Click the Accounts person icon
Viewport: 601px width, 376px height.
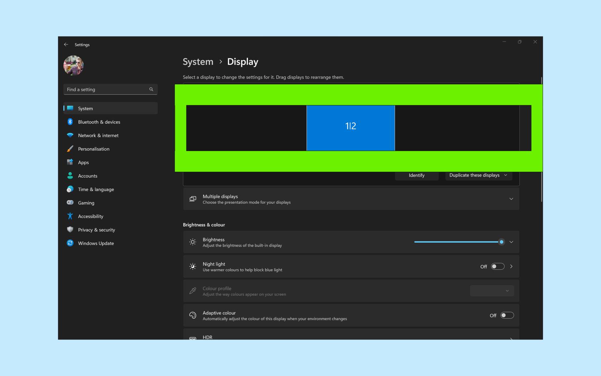[x=70, y=176]
